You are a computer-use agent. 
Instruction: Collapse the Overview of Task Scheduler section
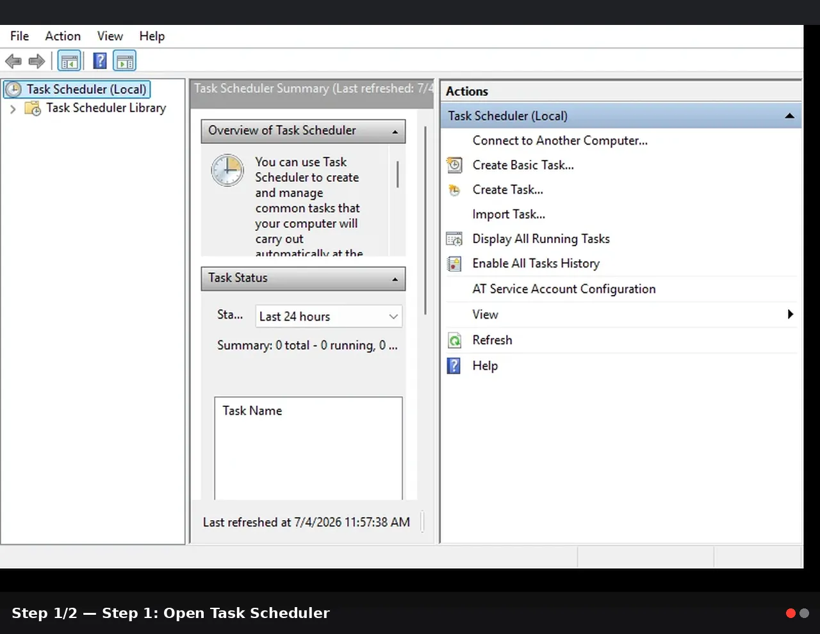pyautogui.click(x=395, y=132)
